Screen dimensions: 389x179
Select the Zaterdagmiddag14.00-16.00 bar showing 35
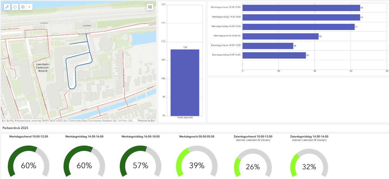(274, 55)
